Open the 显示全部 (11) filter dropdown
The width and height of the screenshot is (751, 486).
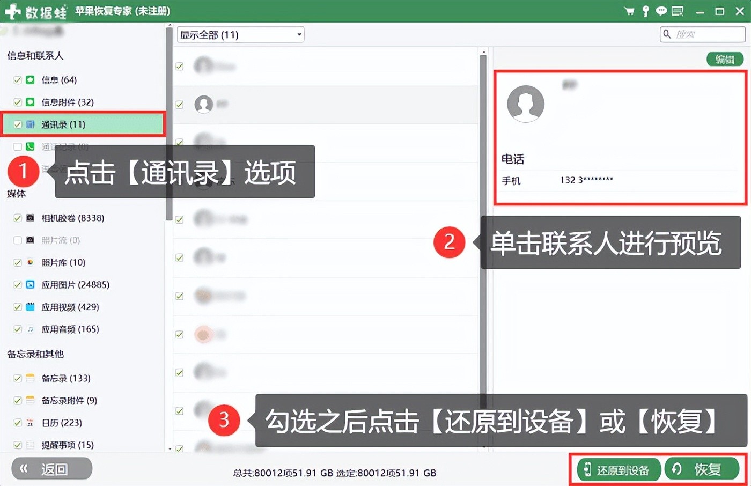click(240, 35)
